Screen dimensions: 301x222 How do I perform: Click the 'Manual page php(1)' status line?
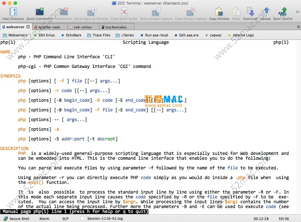[x=75, y=211]
